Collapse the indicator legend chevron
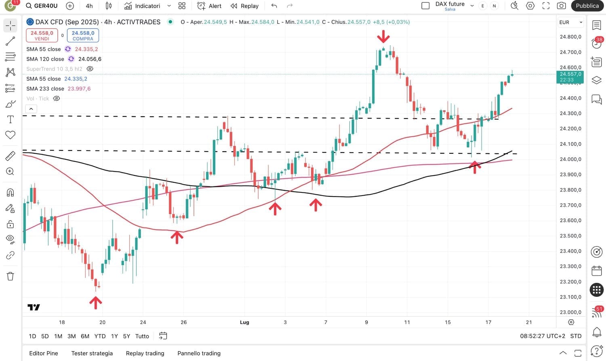 click(31, 109)
